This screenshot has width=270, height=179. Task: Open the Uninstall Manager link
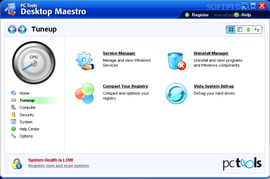point(211,53)
